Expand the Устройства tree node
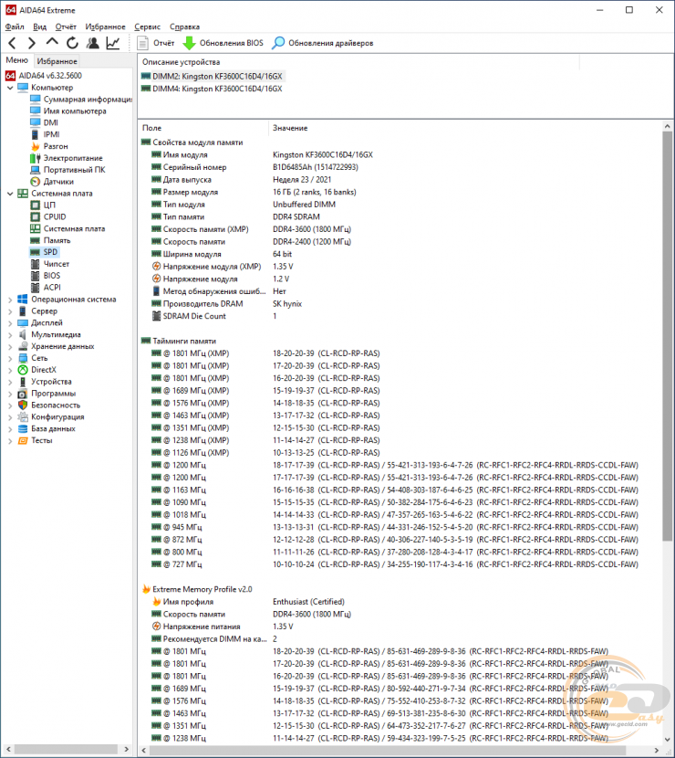The width and height of the screenshot is (675, 758). [10, 382]
